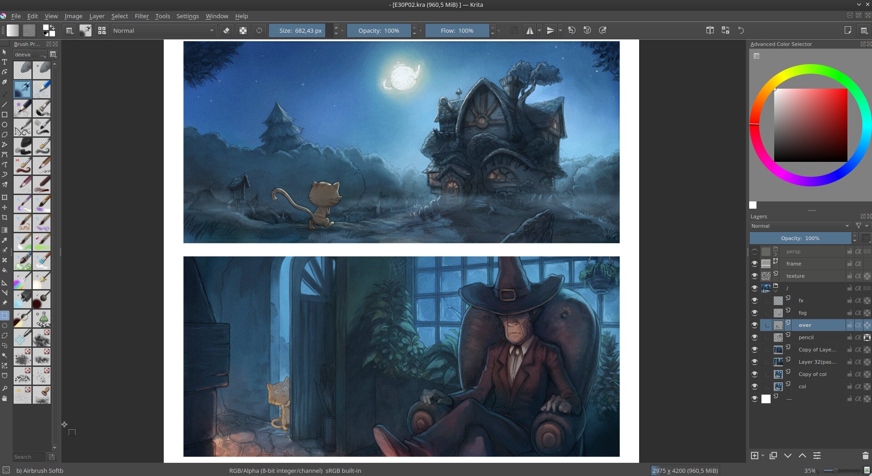Toggle visibility of the texture layer
The image size is (872, 476).
pos(755,276)
